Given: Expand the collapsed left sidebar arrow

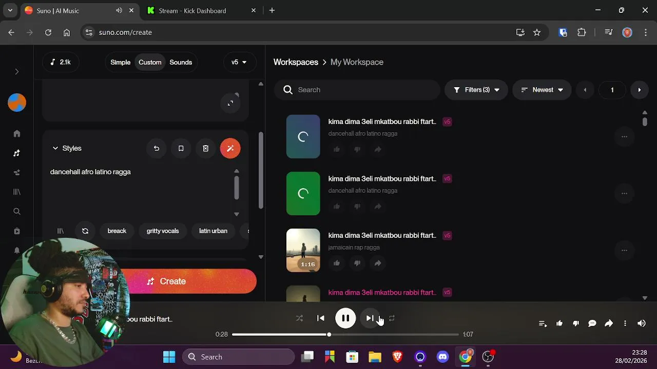Looking at the screenshot, I should point(17,71).
